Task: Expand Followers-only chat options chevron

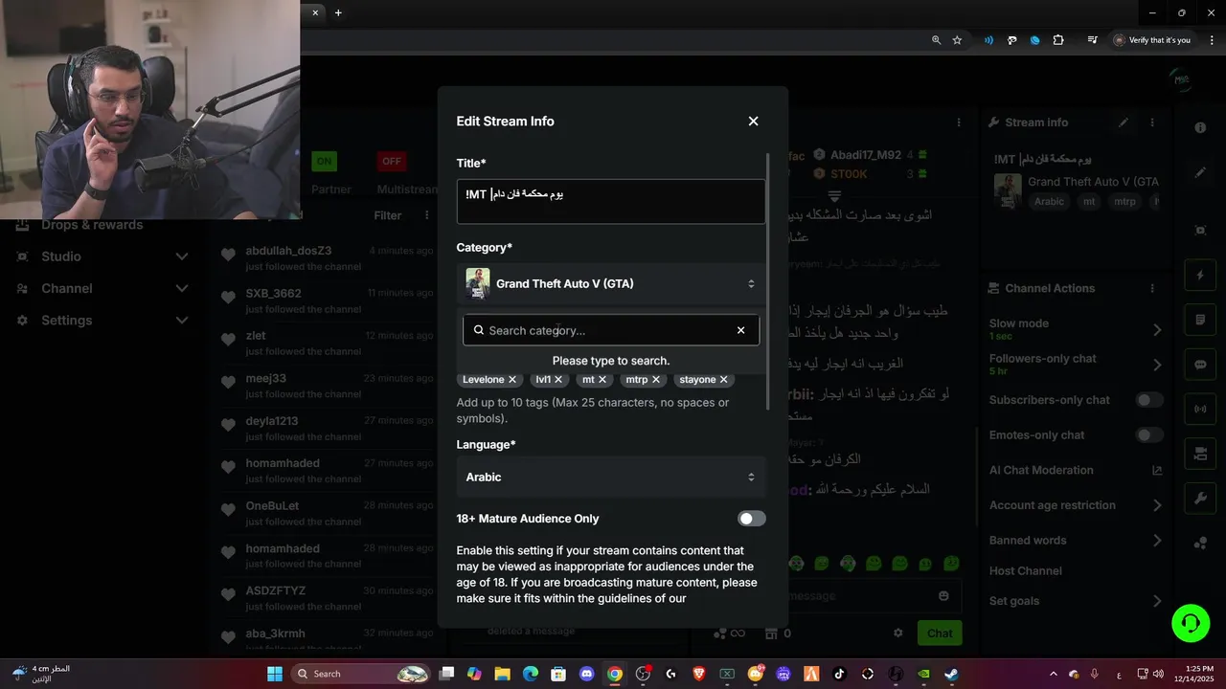Action: tap(1157, 365)
